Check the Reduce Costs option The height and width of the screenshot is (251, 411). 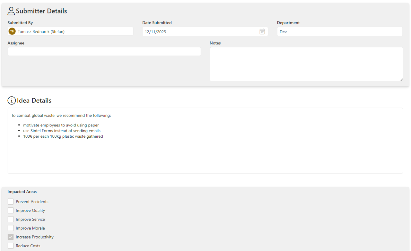[x=11, y=246]
